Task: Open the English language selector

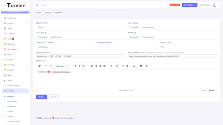Action: (x=190, y=5)
